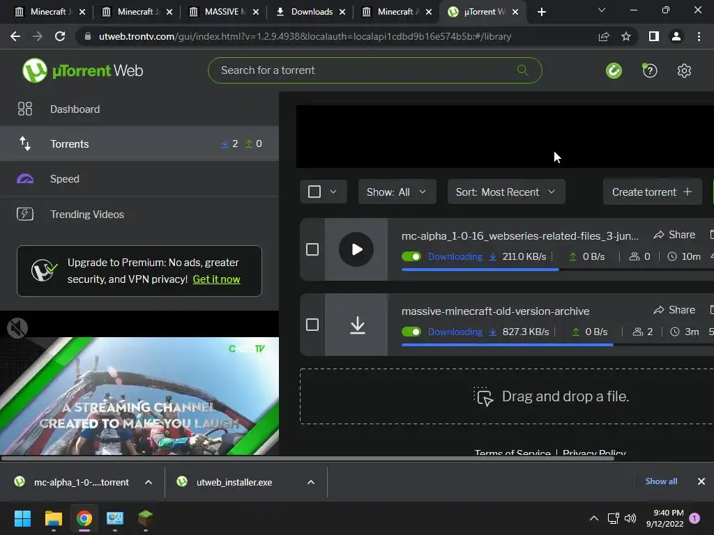
Task: Click the browser address bar URL
Action: (305, 36)
